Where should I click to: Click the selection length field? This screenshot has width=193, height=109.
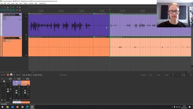pyautogui.click(x=166, y=75)
